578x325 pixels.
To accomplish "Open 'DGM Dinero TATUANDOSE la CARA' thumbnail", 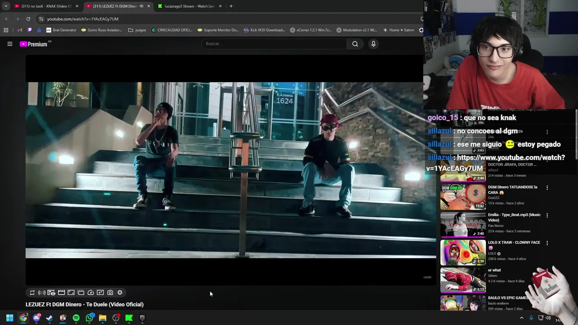I will pyautogui.click(x=463, y=196).
